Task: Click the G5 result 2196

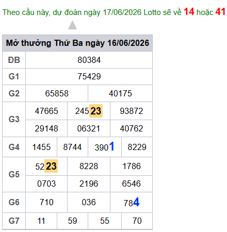Action: 89,184
